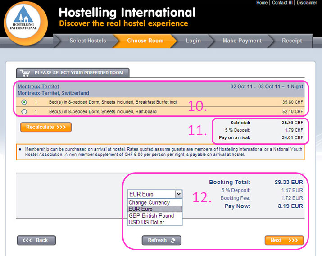Click the Back button
This screenshot has height=256, width=322.
click(x=36, y=240)
